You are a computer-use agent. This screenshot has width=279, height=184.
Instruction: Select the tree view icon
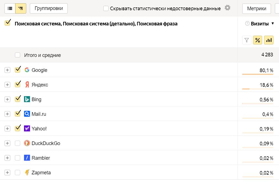[x=21, y=9]
